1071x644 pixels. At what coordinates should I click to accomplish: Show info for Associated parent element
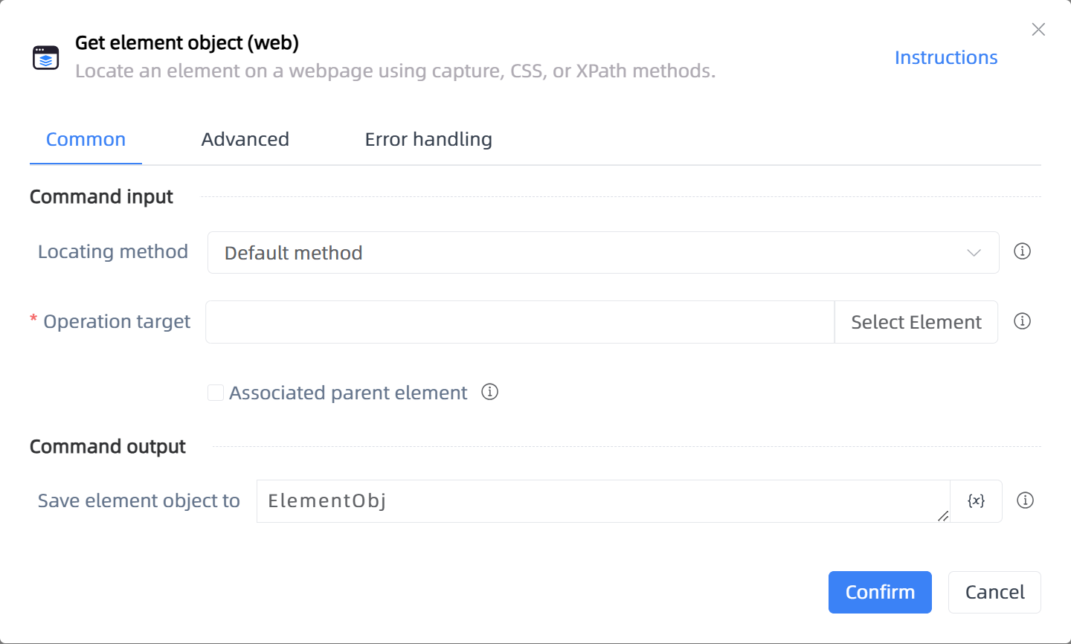(x=489, y=392)
